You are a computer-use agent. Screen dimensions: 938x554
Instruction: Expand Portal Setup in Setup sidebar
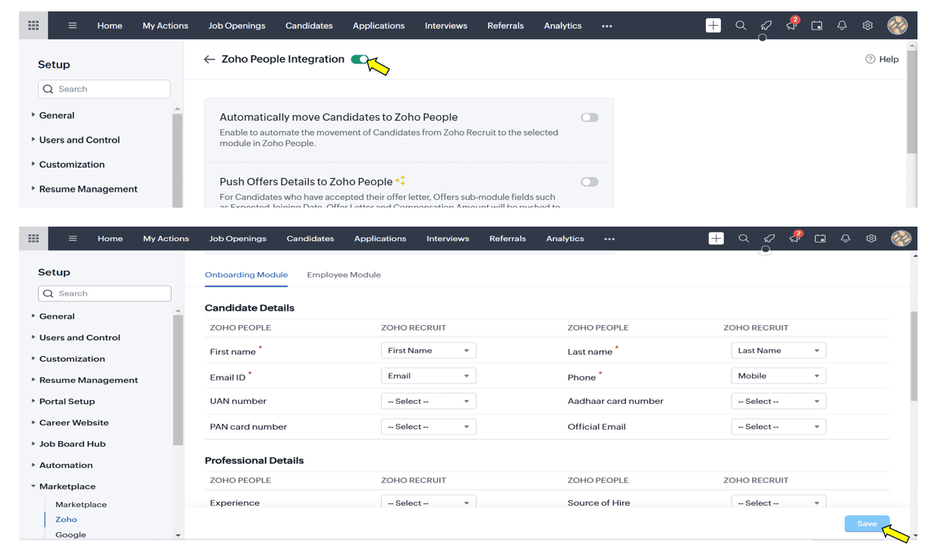pyautogui.click(x=67, y=401)
